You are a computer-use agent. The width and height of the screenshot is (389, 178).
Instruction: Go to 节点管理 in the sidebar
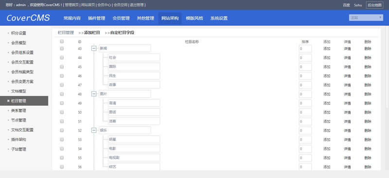[18, 120]
